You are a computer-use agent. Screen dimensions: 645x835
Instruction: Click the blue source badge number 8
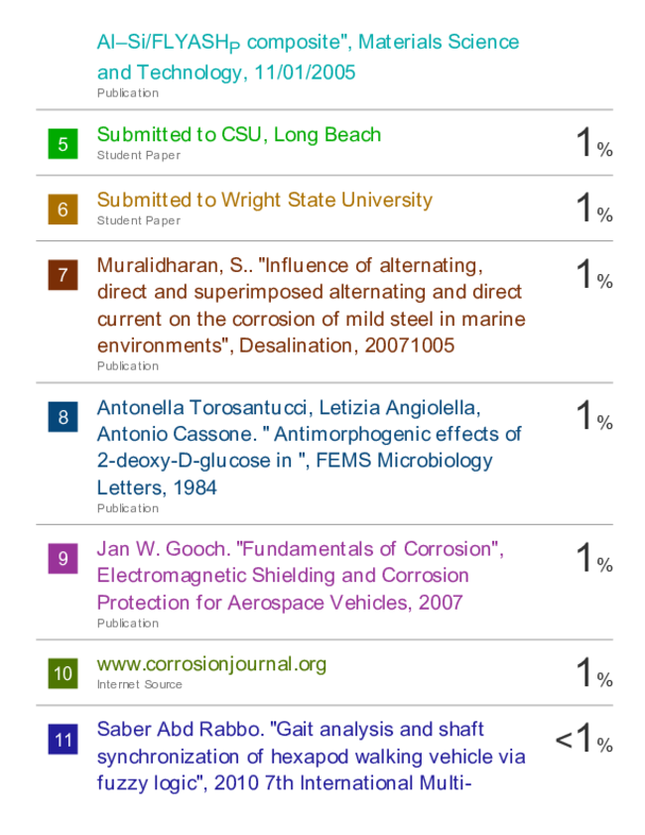click(63, 416)
